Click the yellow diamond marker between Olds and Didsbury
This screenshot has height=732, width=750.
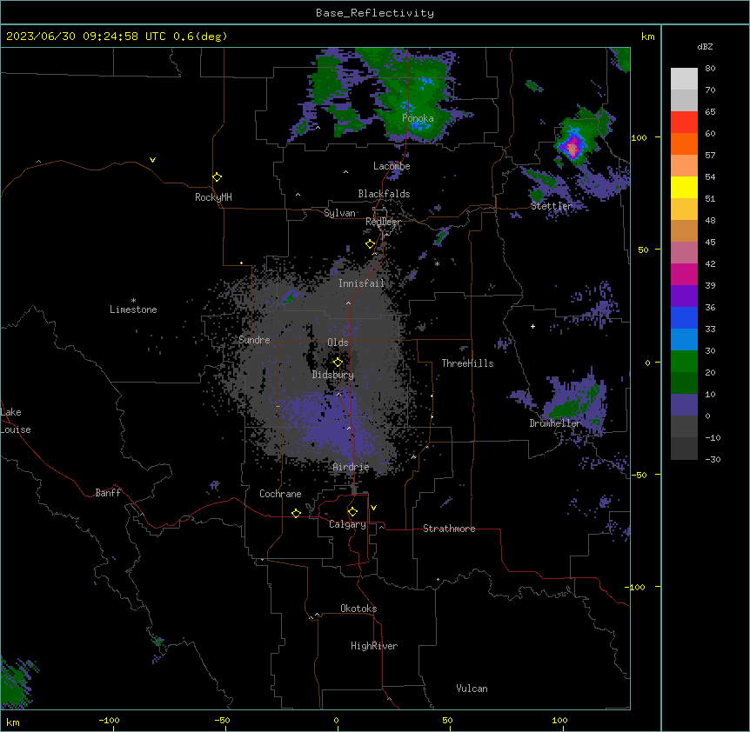338,363
